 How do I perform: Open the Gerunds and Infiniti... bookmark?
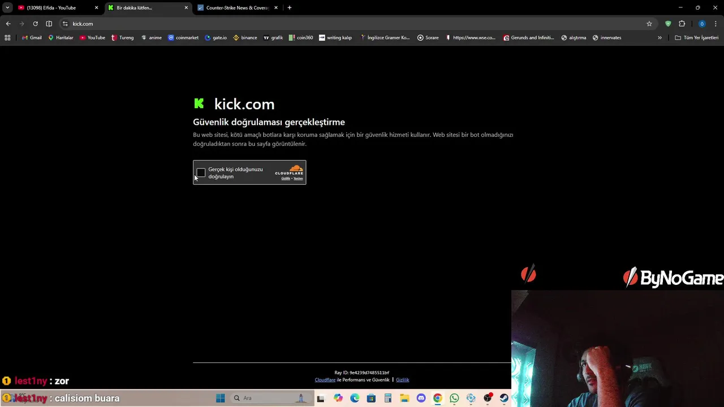click(529, 38)
